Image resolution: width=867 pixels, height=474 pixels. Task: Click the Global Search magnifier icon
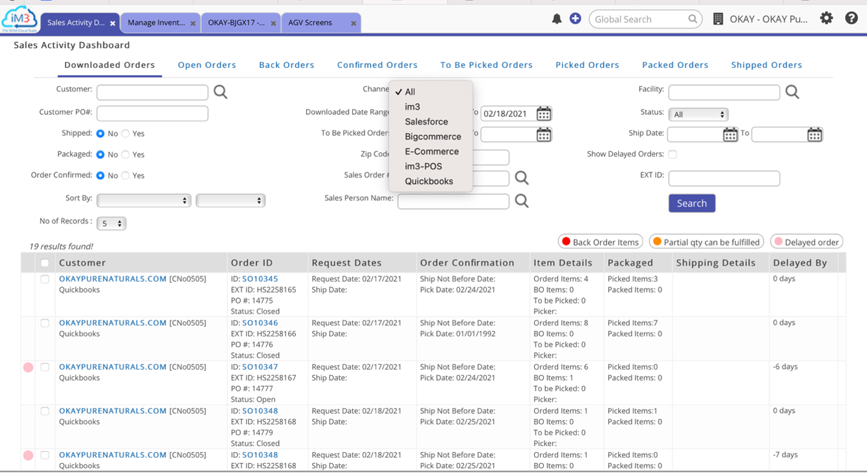(x=692, y=19)
